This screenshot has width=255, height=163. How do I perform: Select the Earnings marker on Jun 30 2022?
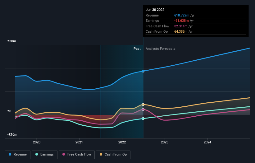(143, 119)
